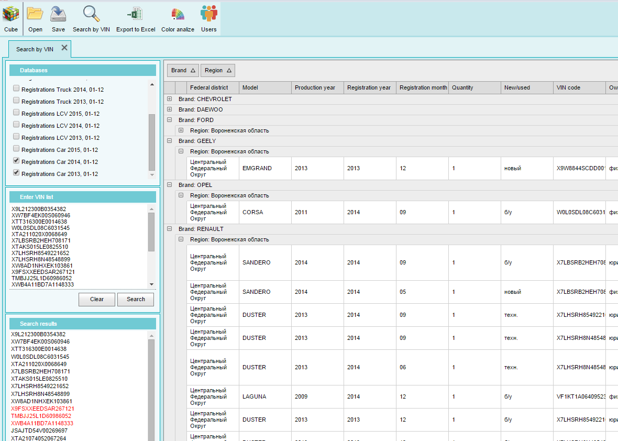Screen dimensions: 618x441
Task: Select result TMBJJ25L1D60986052 in red
Action: click(x=41, y=416)
